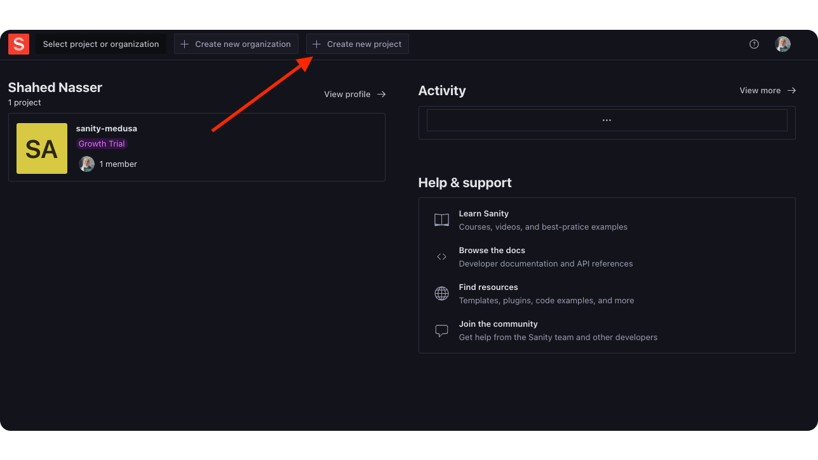Click the Browse the docs code icon
This screenshot has width=818, height=460.
441,256
